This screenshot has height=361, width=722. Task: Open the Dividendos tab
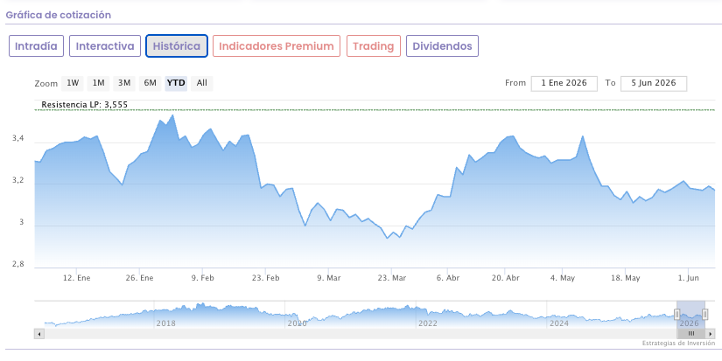[x=442, y=46]
